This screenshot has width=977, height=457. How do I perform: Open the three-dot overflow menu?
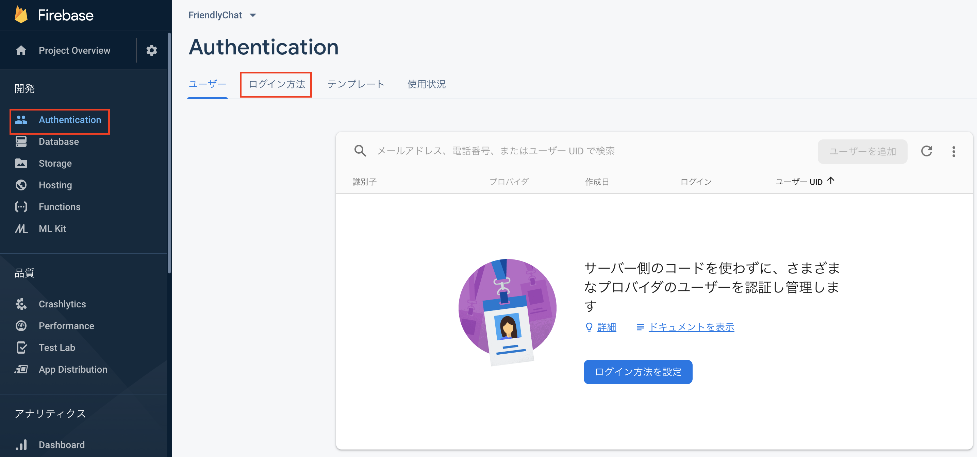point(954,151)
